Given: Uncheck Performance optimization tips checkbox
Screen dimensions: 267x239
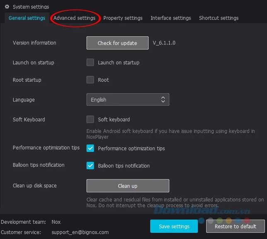Looking at the screenshot, I should click(90, 148).
